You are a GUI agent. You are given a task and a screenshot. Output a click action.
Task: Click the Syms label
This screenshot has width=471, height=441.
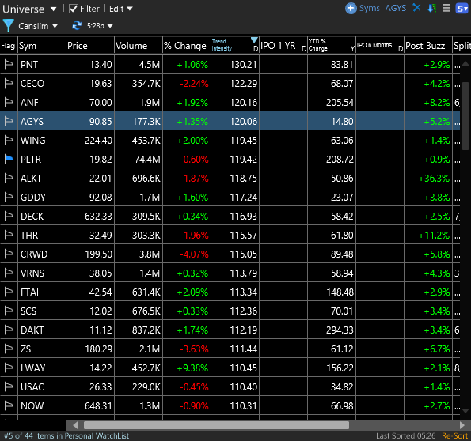click(370, 8)
